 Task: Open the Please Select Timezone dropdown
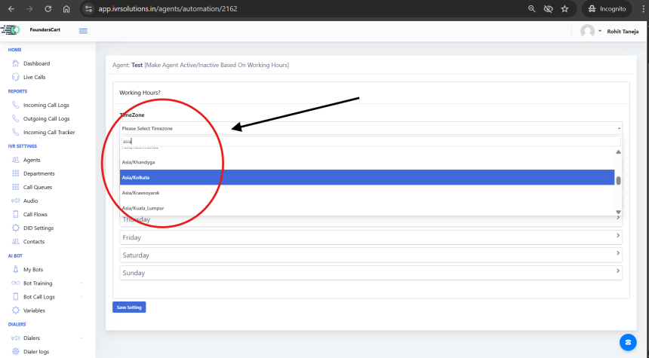pyautogui.click(x=371, y=129)
